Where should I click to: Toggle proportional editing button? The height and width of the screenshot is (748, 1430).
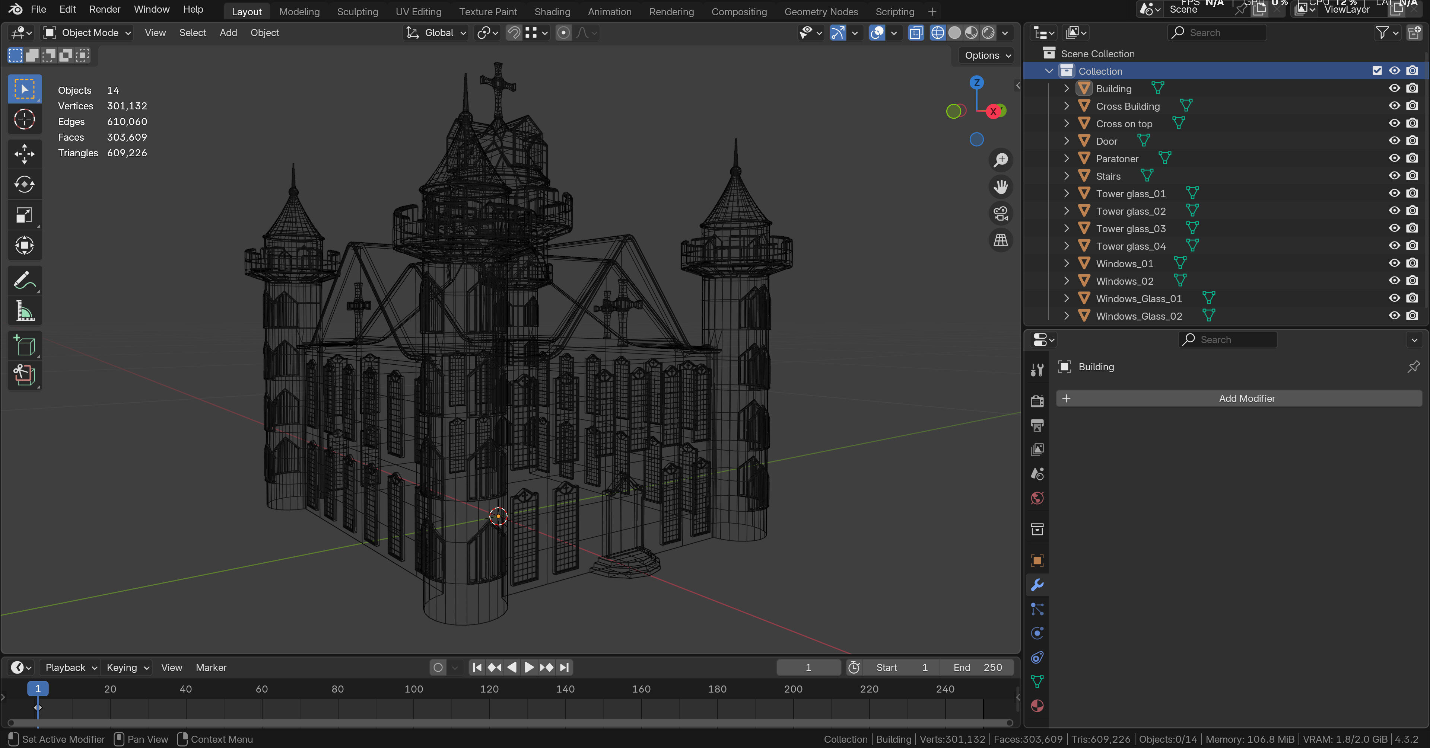pyautogui.click(x=563, y=33)
